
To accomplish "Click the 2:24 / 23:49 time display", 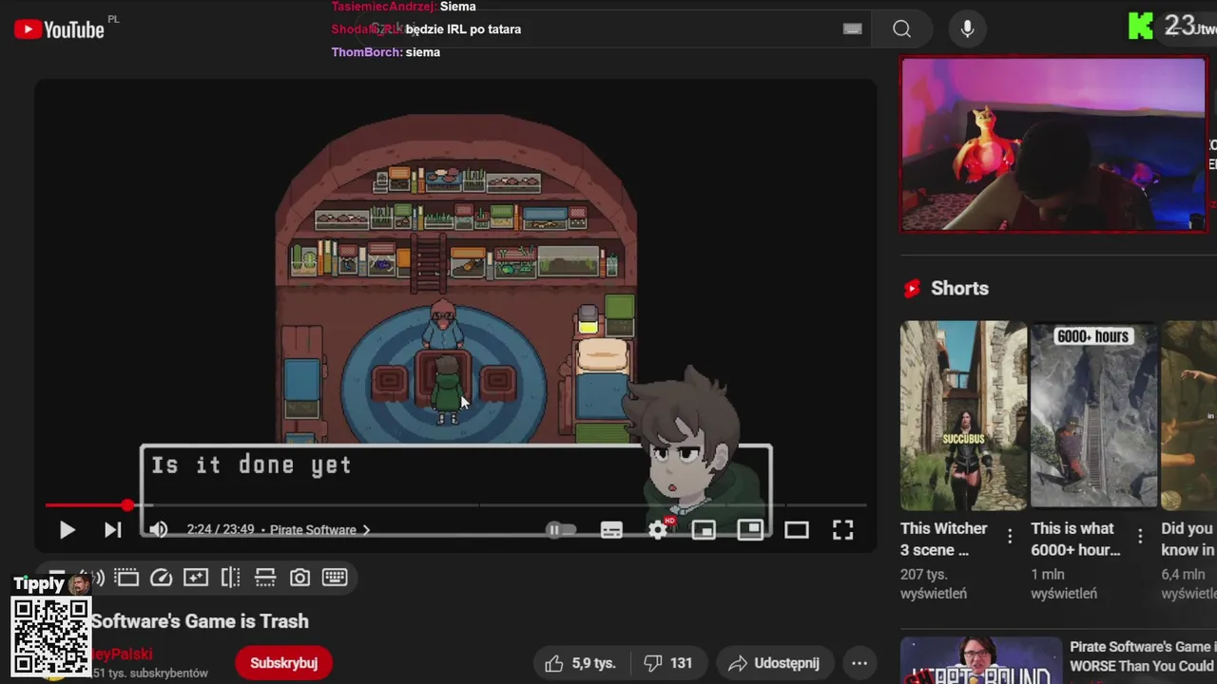I will [221, 530].
